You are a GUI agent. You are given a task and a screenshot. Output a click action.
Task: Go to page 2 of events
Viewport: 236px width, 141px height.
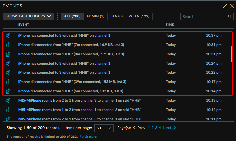pos(152,128)
